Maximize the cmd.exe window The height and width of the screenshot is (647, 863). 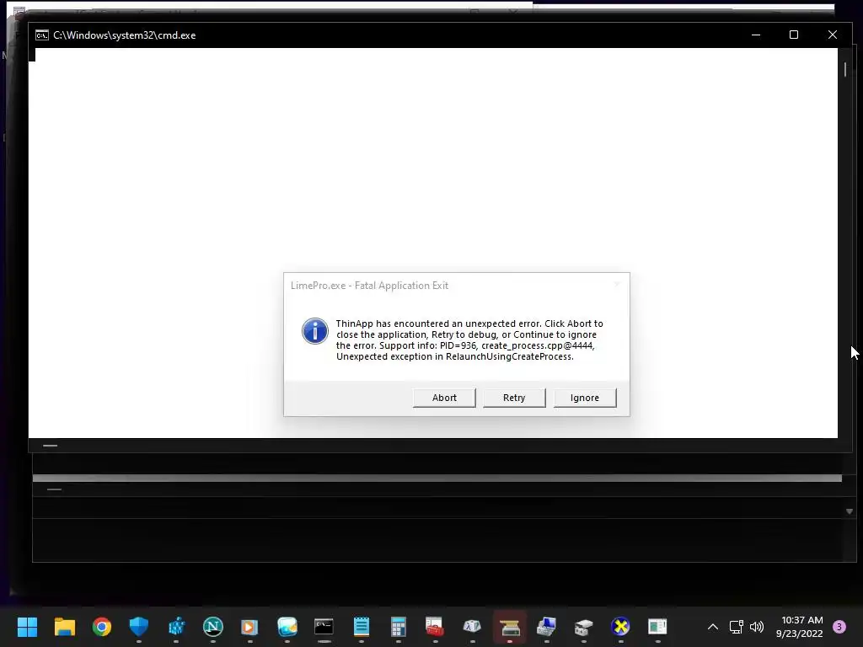pos(794,35)
